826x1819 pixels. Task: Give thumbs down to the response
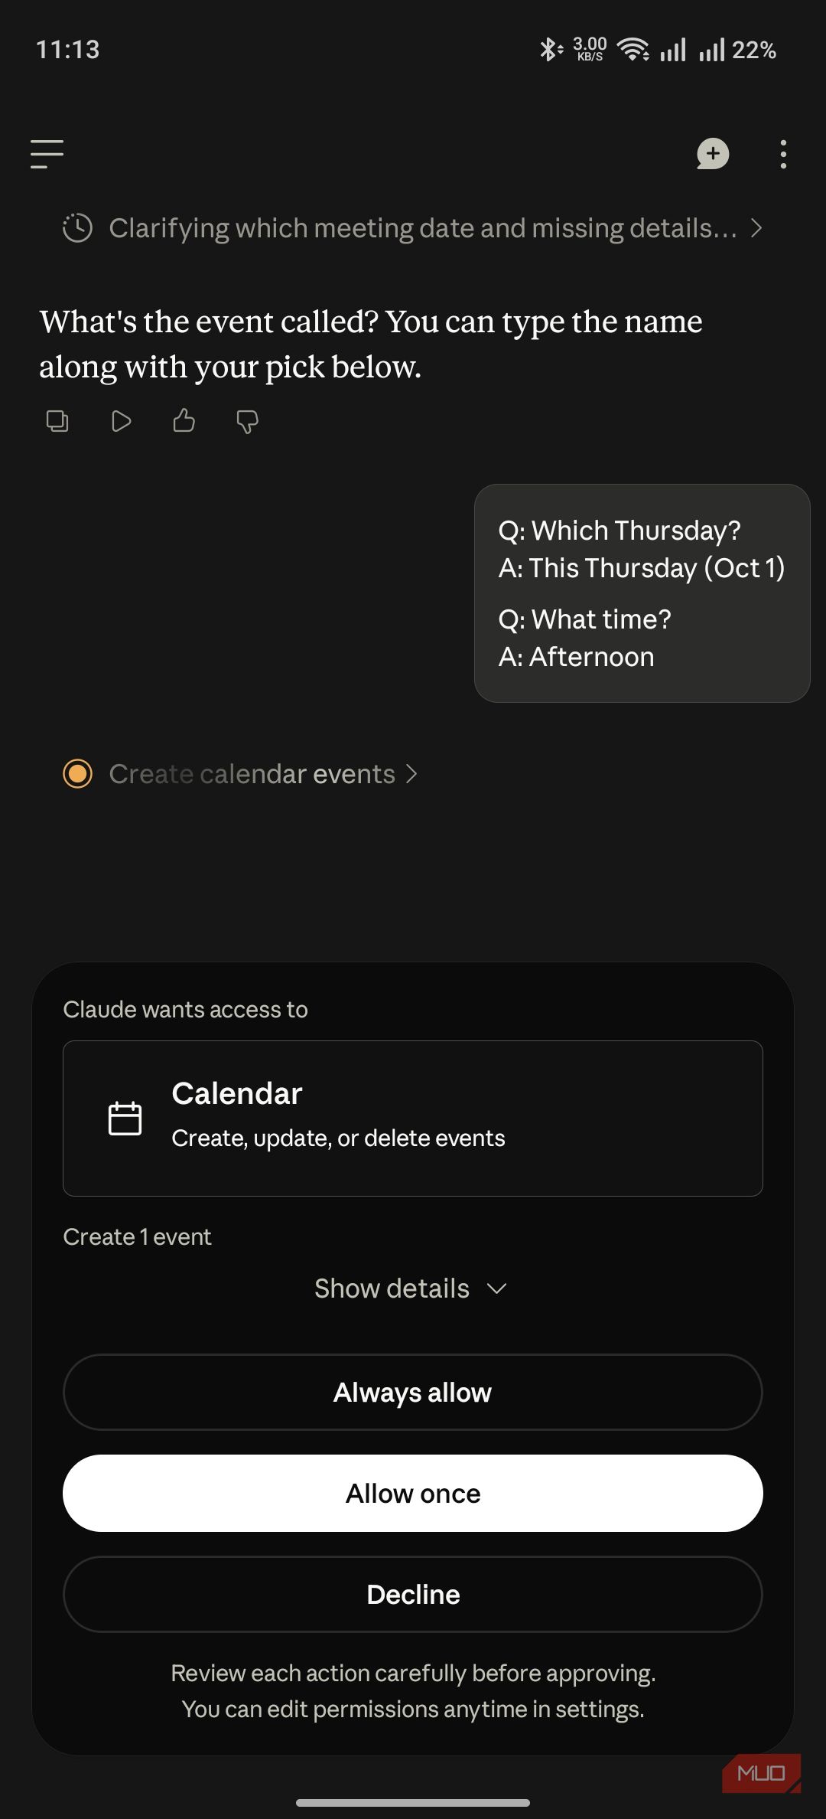point(247,422)
